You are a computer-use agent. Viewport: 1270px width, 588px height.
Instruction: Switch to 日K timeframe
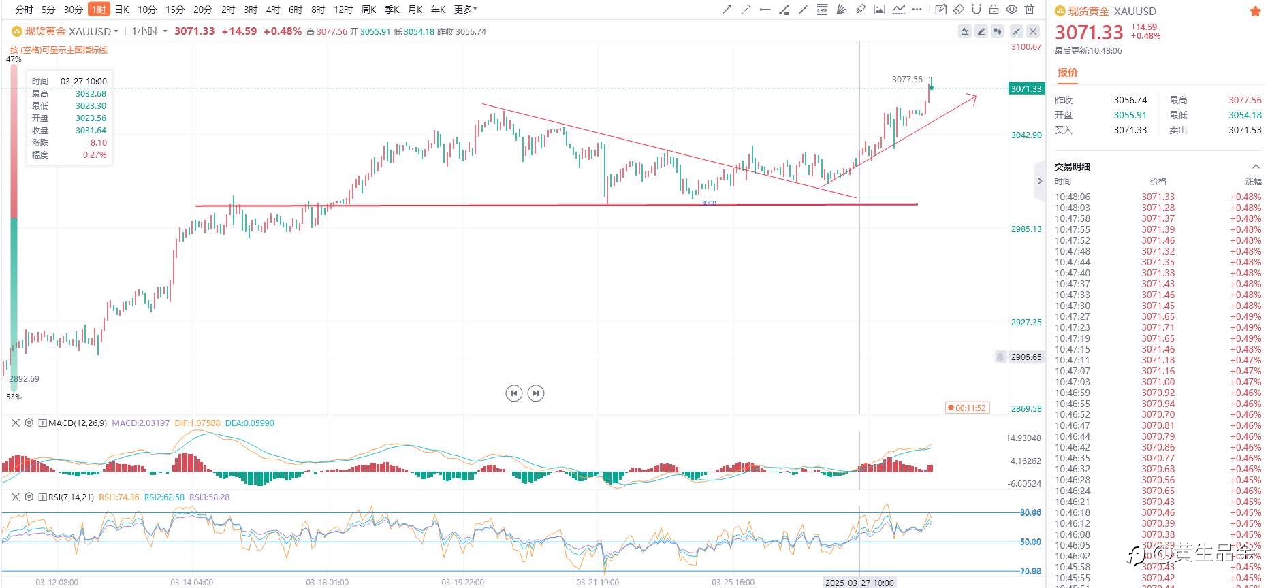(122, 10)
